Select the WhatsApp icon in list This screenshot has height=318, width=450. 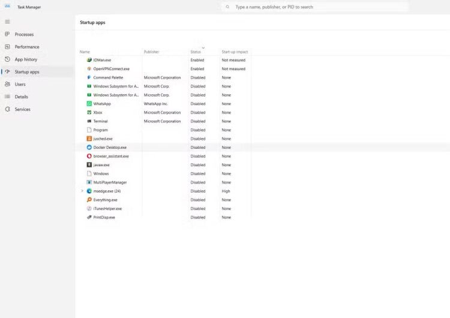point(89,104)
